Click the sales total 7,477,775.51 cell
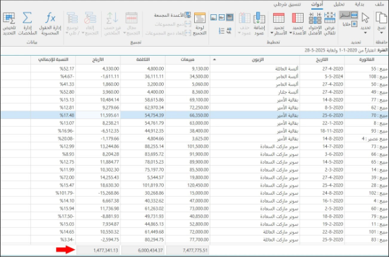The image size is (389, 257). coord(188,251)
